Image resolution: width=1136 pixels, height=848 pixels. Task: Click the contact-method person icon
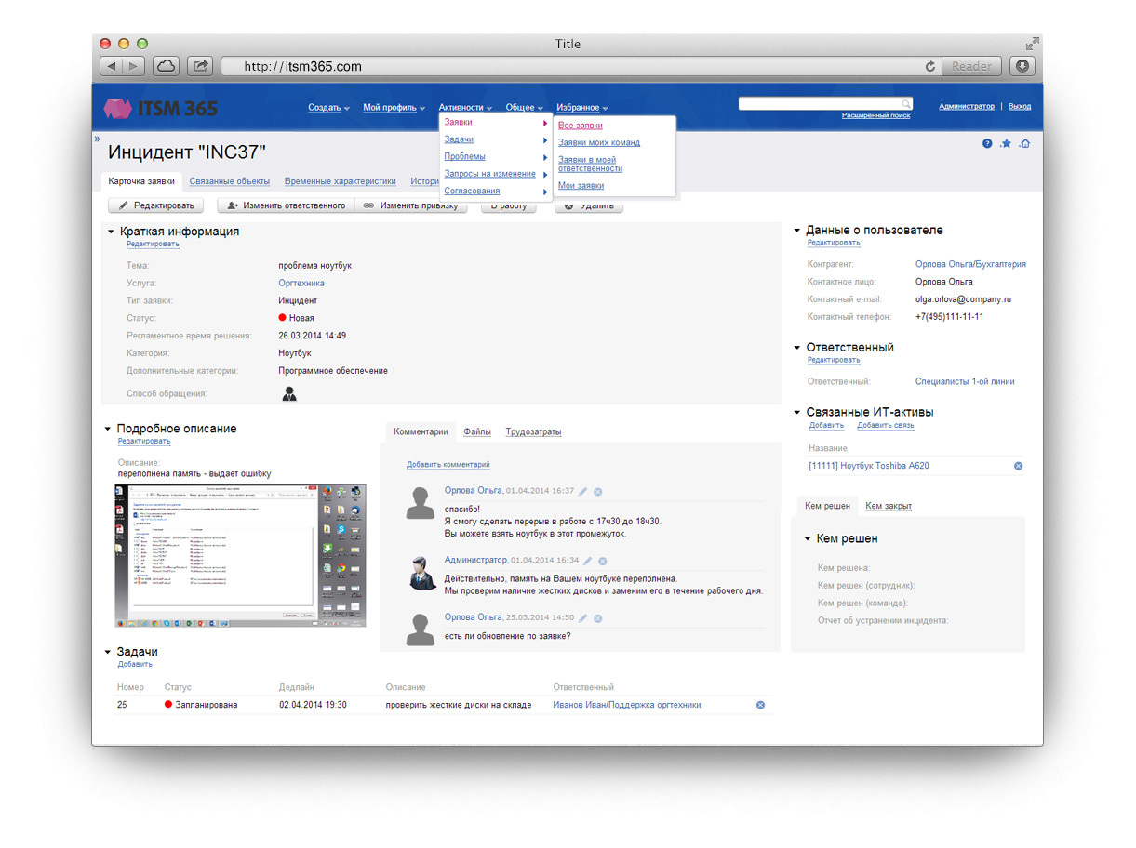pyautogui.click(x=289, y=393)
